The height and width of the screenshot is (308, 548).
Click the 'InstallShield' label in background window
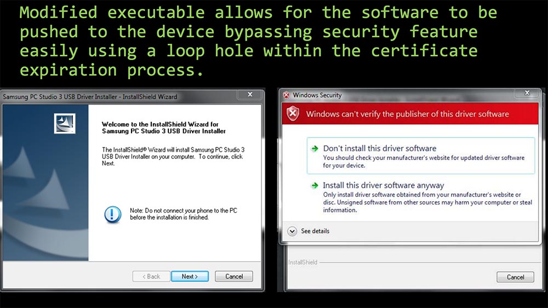(x=302, y=262)
